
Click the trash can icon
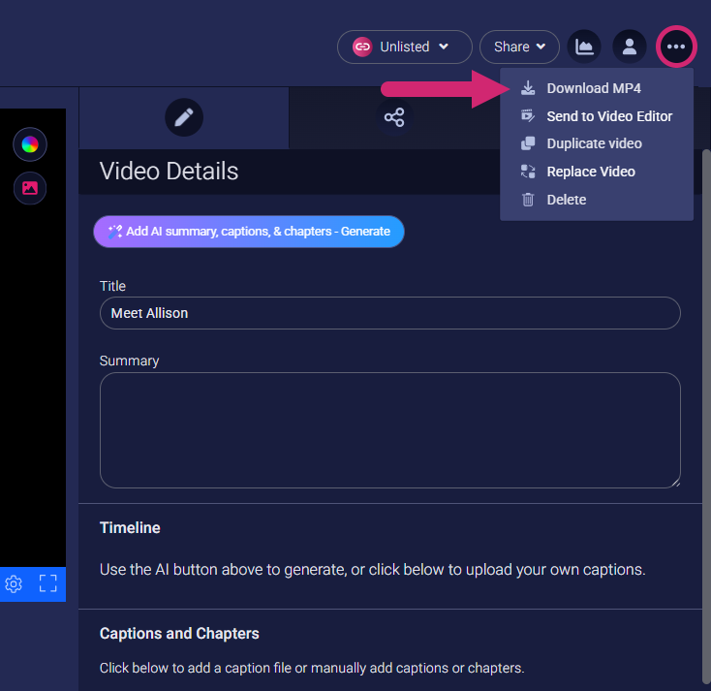[528, 200]
